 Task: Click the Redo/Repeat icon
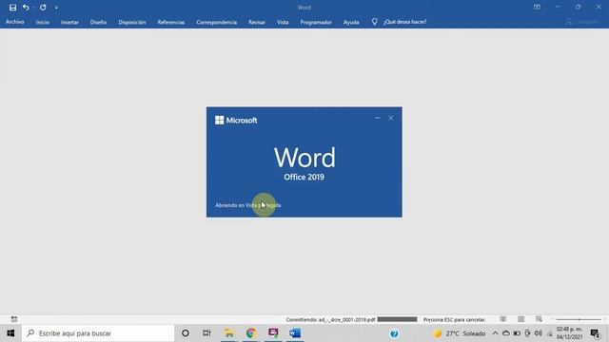(x=43, y=8)
